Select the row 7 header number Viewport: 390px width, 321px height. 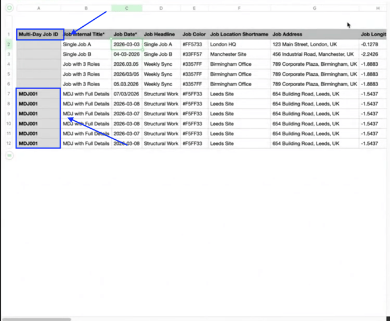(9, 94)
